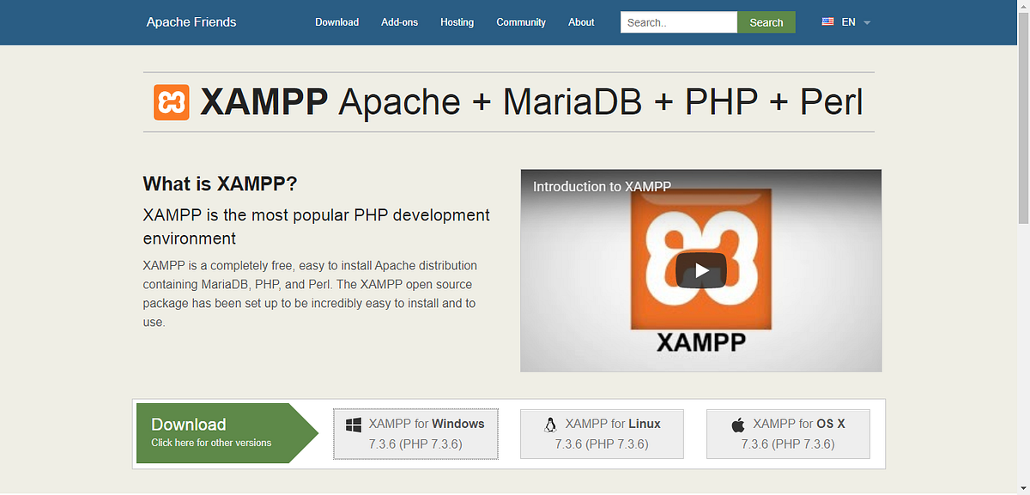
Task: Go to the Hosting page
Action: pos(457,22)
